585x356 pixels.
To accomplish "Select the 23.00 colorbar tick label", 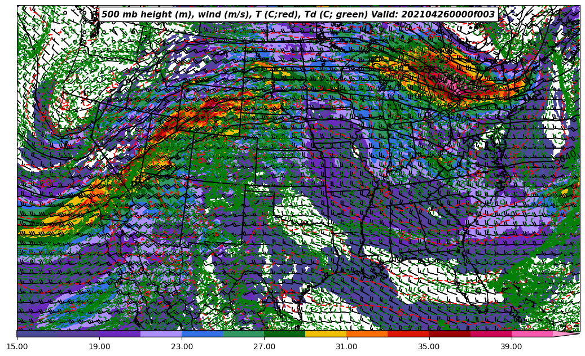I will 182,346.
